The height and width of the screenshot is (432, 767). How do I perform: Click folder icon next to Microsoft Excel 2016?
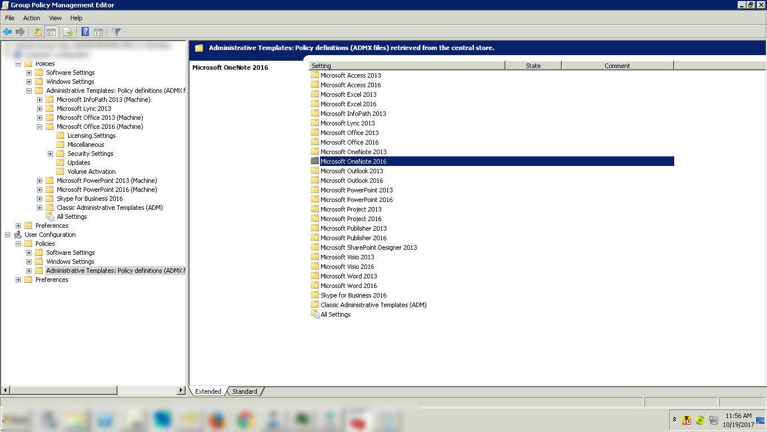pyautogui.click(x=315, y=103)
